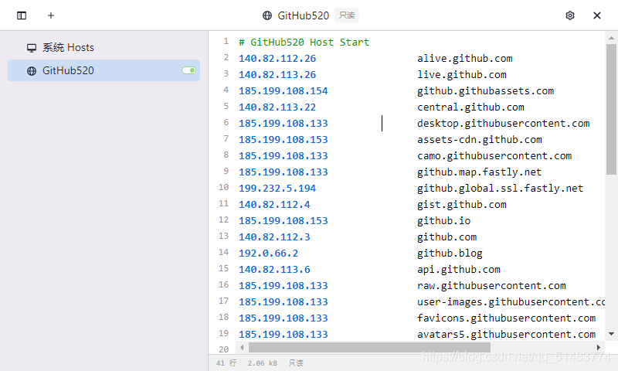This screenshot has width=618, height=371.
Task: Click hostname github.global.ssl.fastly.net
Action: [x=500, y=188]
